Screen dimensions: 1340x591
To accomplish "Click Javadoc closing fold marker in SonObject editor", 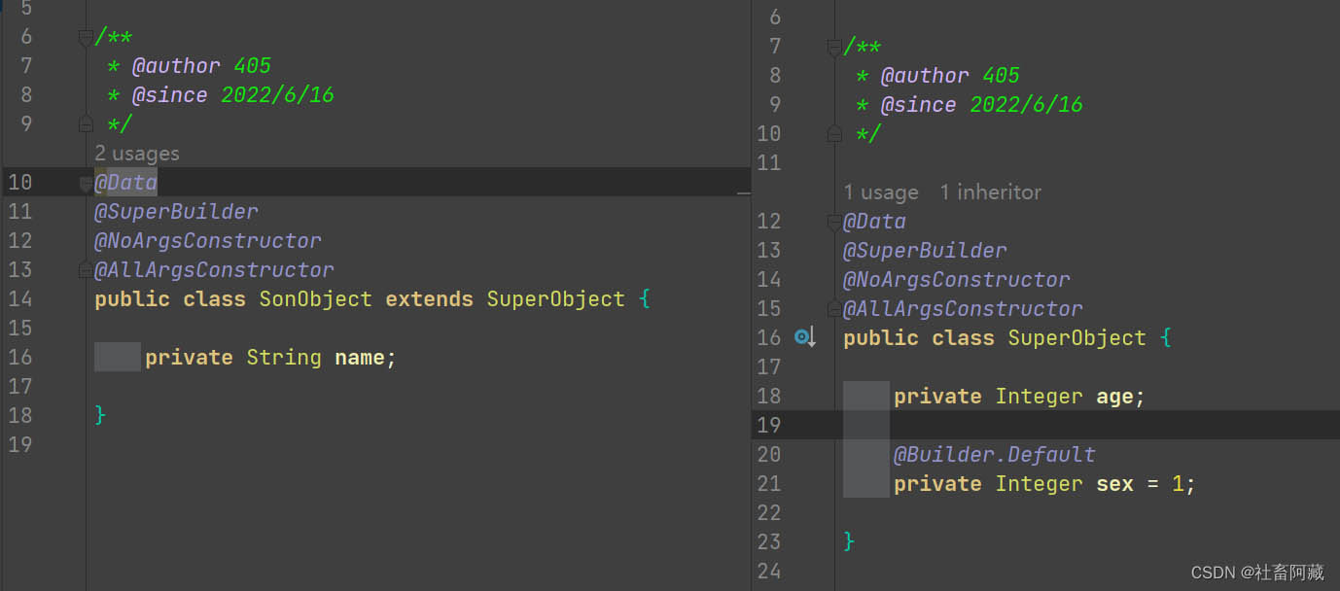I will (x=86, y=123).
